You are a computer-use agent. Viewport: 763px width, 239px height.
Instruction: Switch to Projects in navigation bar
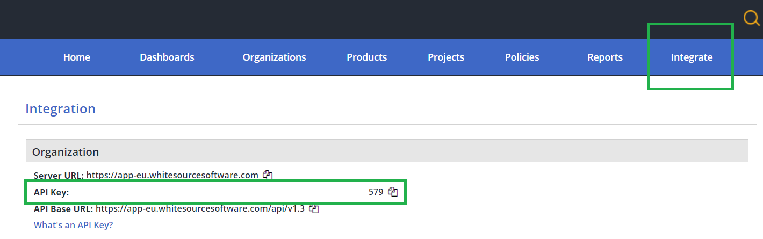click(446, 57)
